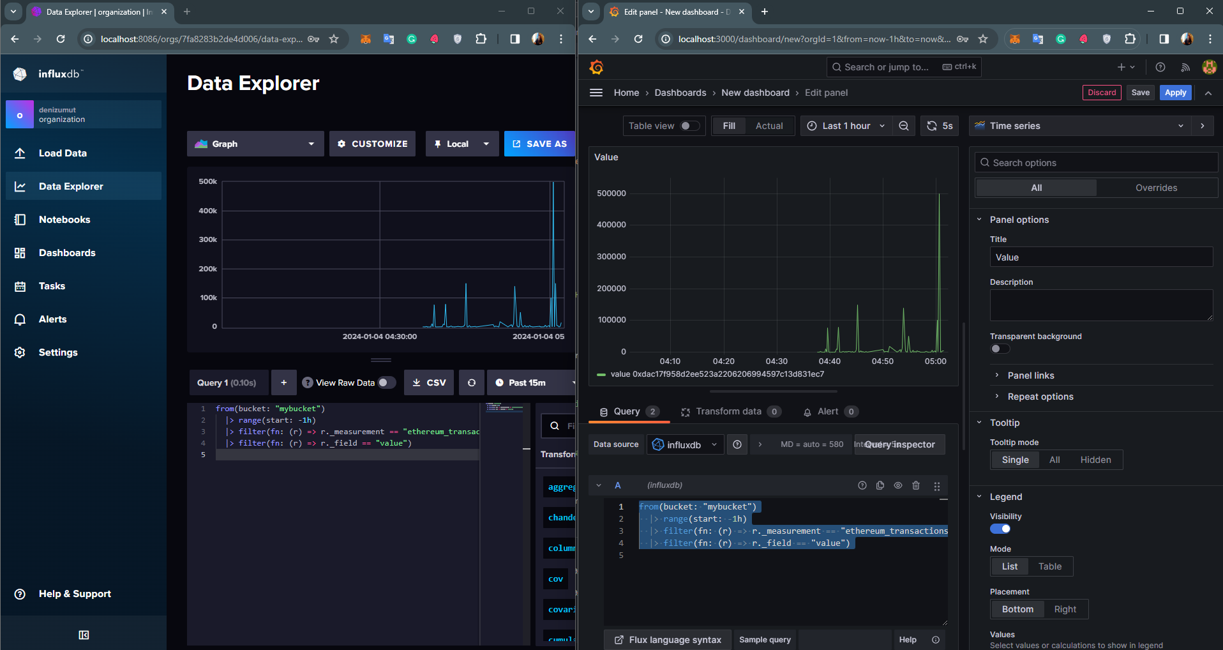Screen dimensions: 1223x650
Task: Delete query A with trash icon
Action: click(x=916, y=485)
